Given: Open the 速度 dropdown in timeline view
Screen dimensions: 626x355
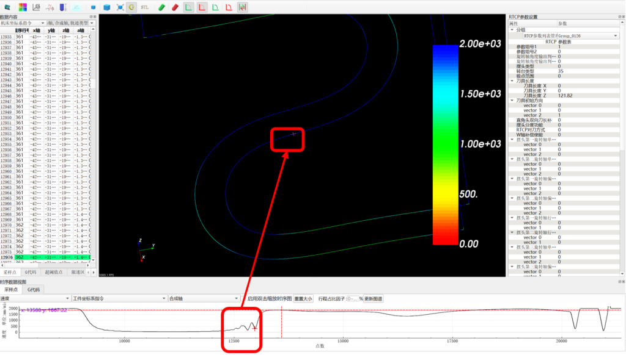Looking at the screenshot, I should pos(35,298).
